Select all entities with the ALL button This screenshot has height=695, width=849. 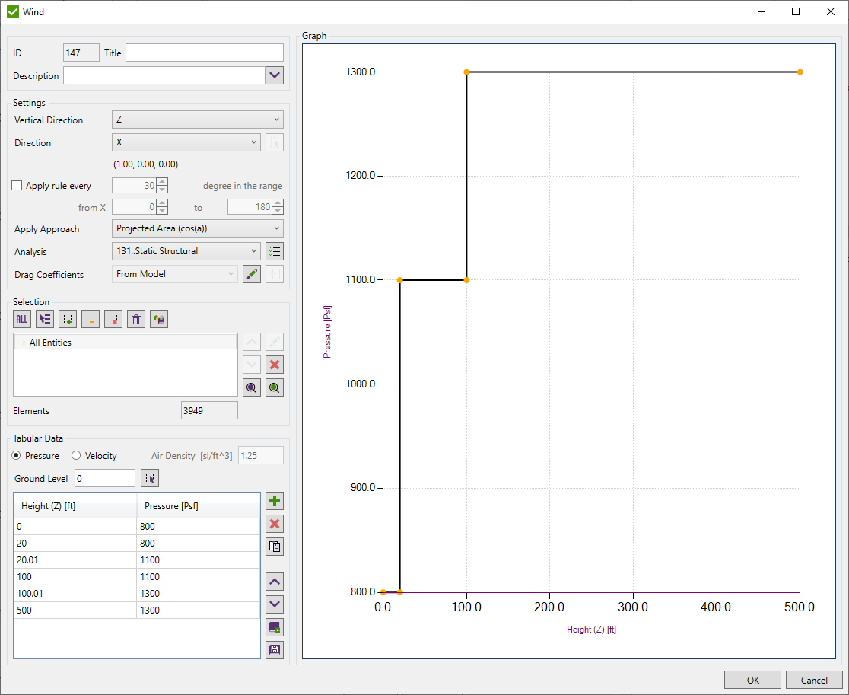[21, 319]
